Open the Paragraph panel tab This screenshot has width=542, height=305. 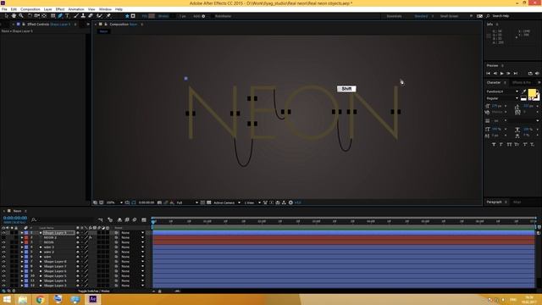click(x=495, y=202)
